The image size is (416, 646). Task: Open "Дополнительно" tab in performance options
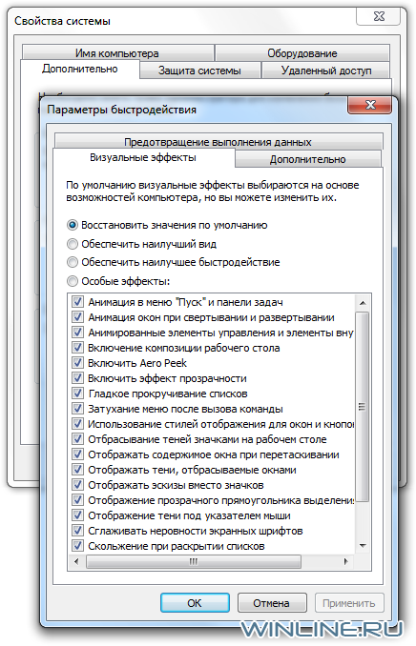pyautogui.click(x=307, y=159)
